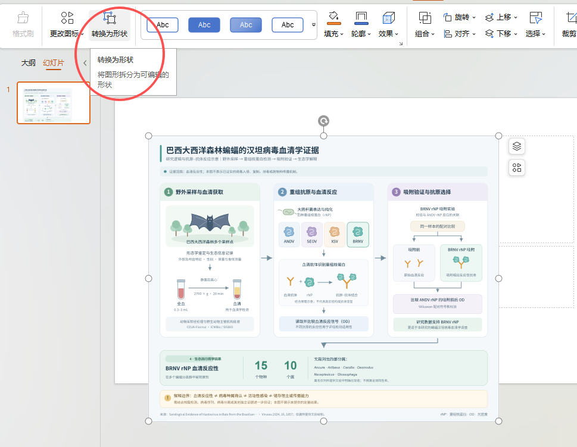This screenshot has height=447, width=577.
Task: Open the 上移 dropdown arrow
Action: (x=516, y=18)
